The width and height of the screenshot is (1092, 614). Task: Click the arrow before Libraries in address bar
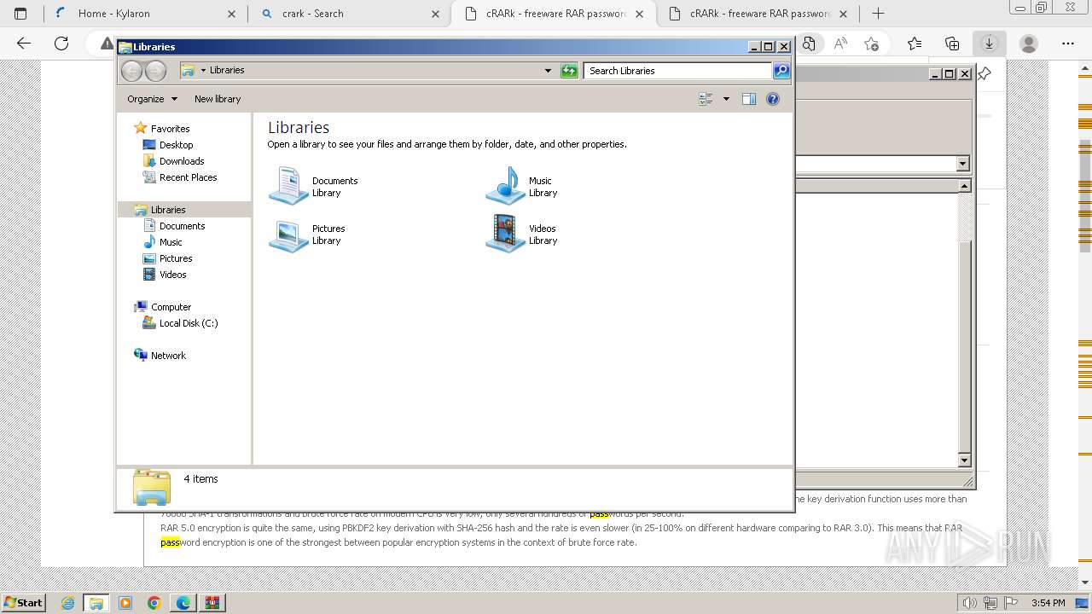(203, 71)
